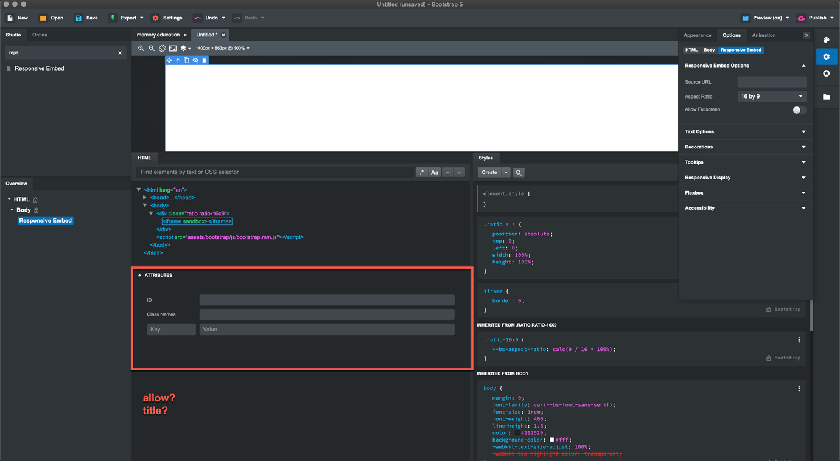Image resolution: width=840 pixels, height=461 pixels.
Task: Duplicate the selected iframe via floating toolbar
Action: click(186, 60)
